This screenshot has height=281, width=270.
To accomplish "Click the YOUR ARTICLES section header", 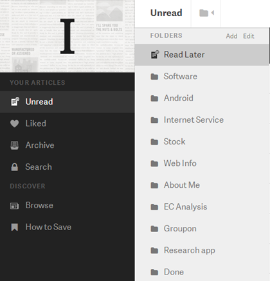I will pyautogui.click(x=37, y=83).
